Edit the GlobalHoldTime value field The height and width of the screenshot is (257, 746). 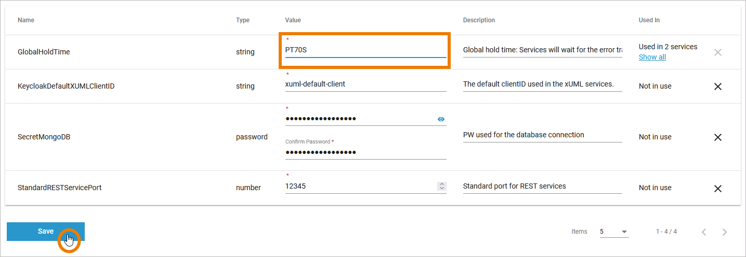click(x=365, y=50)
